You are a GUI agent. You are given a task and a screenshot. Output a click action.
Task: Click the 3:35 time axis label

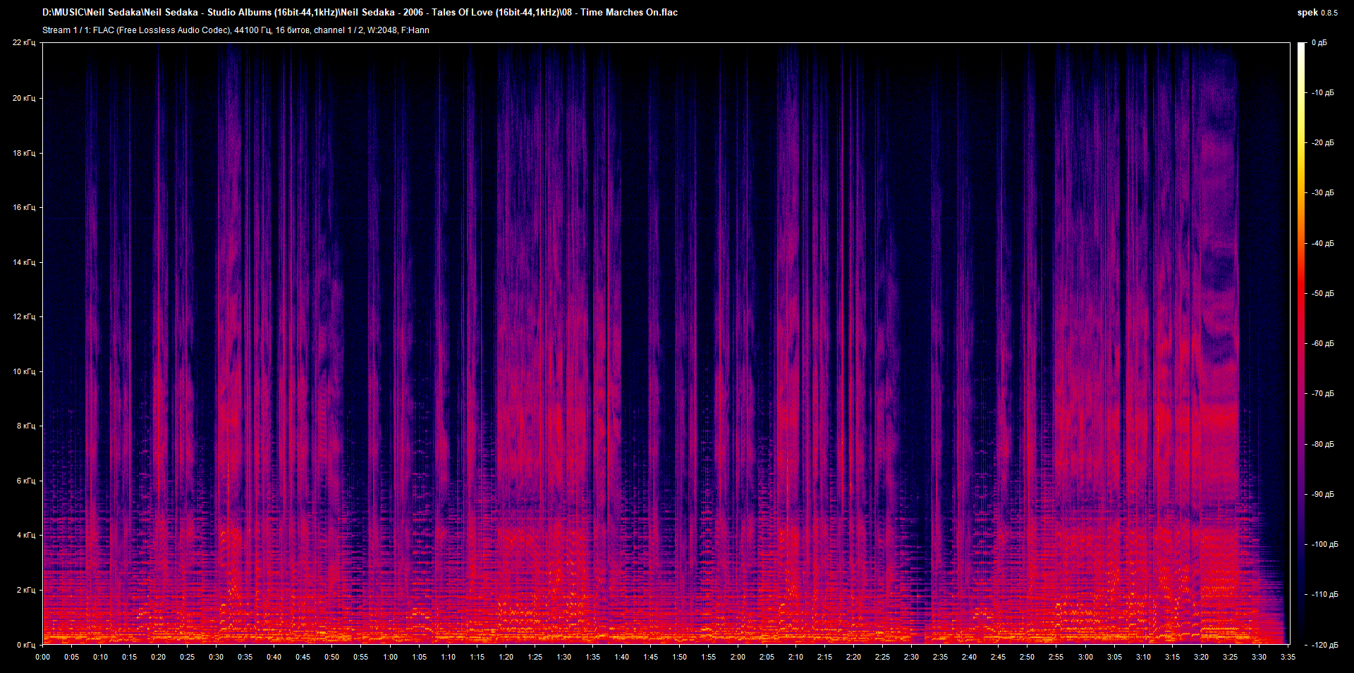(1288, 657)
